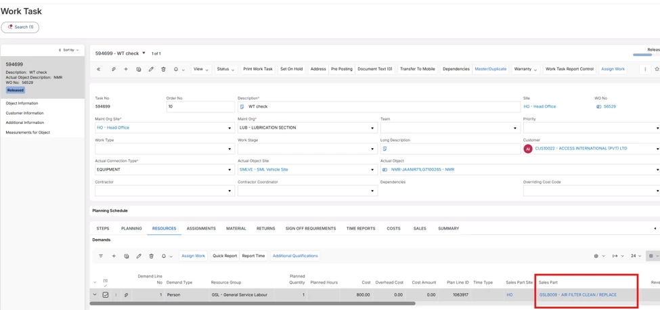The height and width of the screenshot is (310, 660).
Task: Open the Work Type combo box
Action: pyautogui.click(x=165, y=148)
